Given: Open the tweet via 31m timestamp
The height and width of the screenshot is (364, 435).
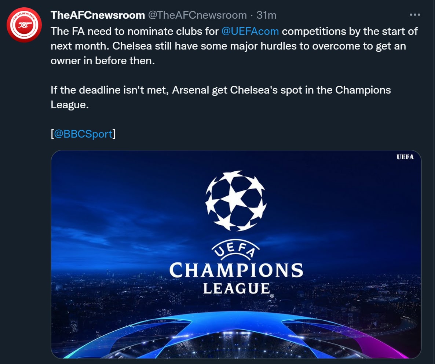Looking at the screenshot, I should point(266,15).
